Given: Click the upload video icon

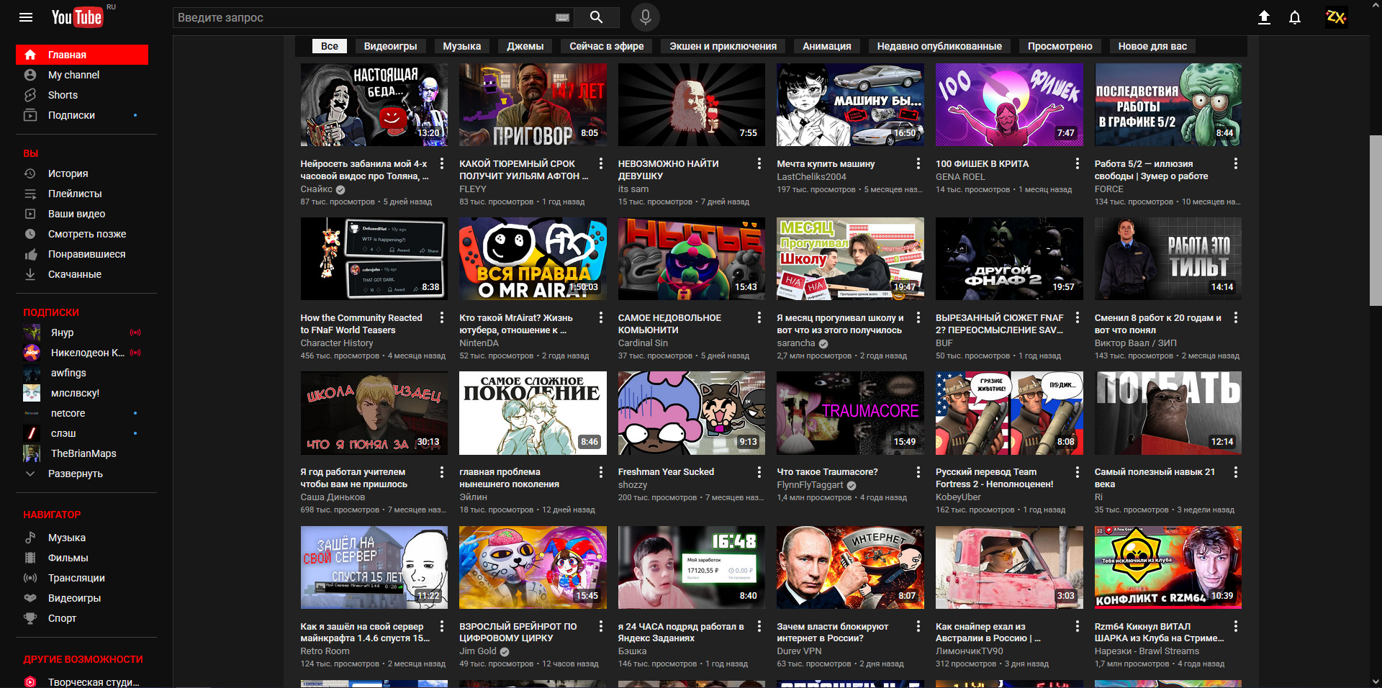Looking at the screenshot, I should pos(1264,17).
